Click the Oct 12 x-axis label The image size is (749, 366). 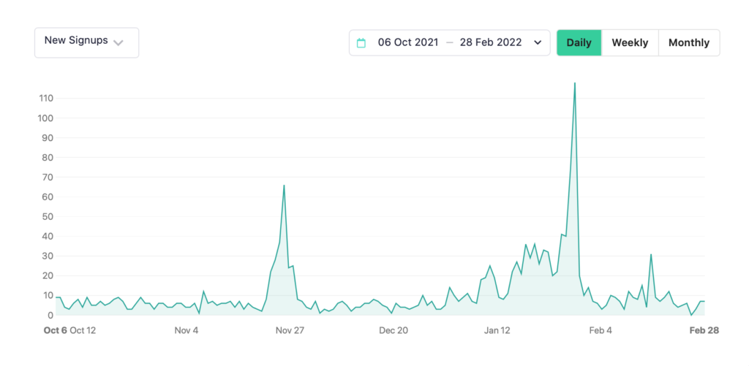point(83,330)
